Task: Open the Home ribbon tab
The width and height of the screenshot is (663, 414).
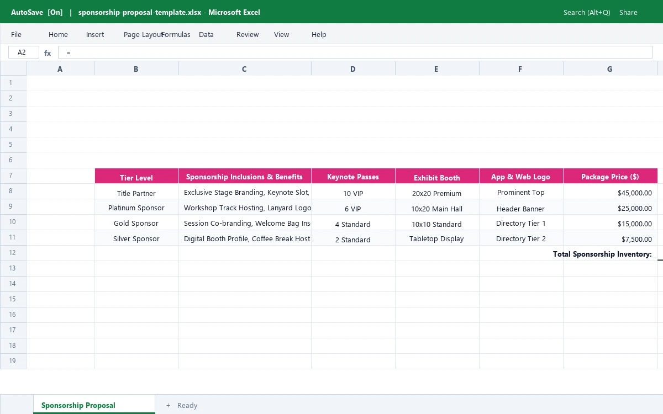Action: 58,34
